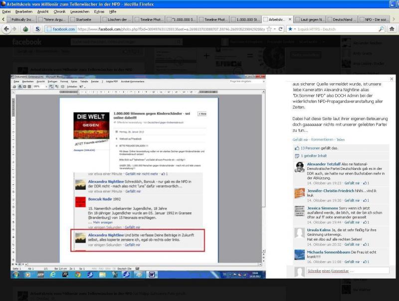Click the home icon right of search box
Viewport: 399px width, 301px height.
[x=392, y=29]
